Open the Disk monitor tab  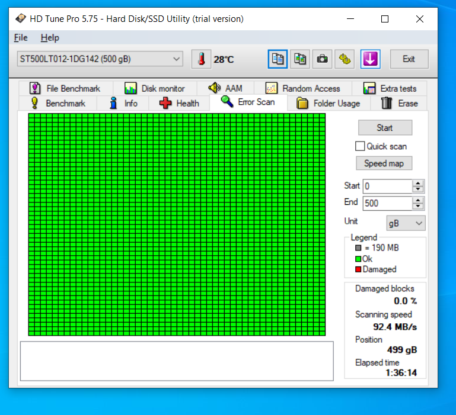coord(155,88)
